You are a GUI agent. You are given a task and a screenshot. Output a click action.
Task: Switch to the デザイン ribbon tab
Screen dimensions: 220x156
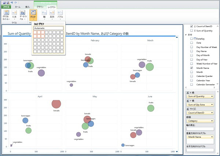pos(40,7)
